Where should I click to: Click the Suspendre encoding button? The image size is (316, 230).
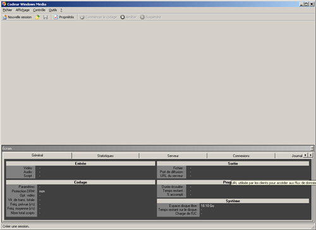[150, 17]
